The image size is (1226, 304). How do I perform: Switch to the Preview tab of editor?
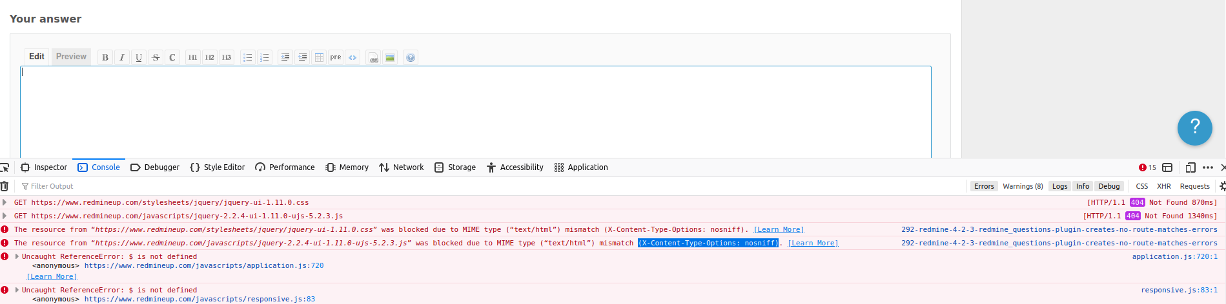71,57
